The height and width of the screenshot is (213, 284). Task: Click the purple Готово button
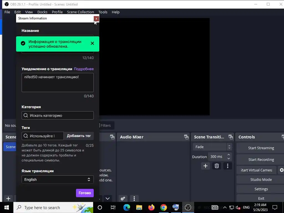coord(85,193)
